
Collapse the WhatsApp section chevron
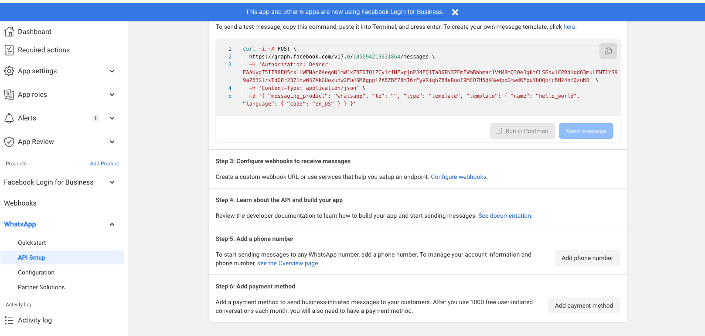click(x=112, y=224)
